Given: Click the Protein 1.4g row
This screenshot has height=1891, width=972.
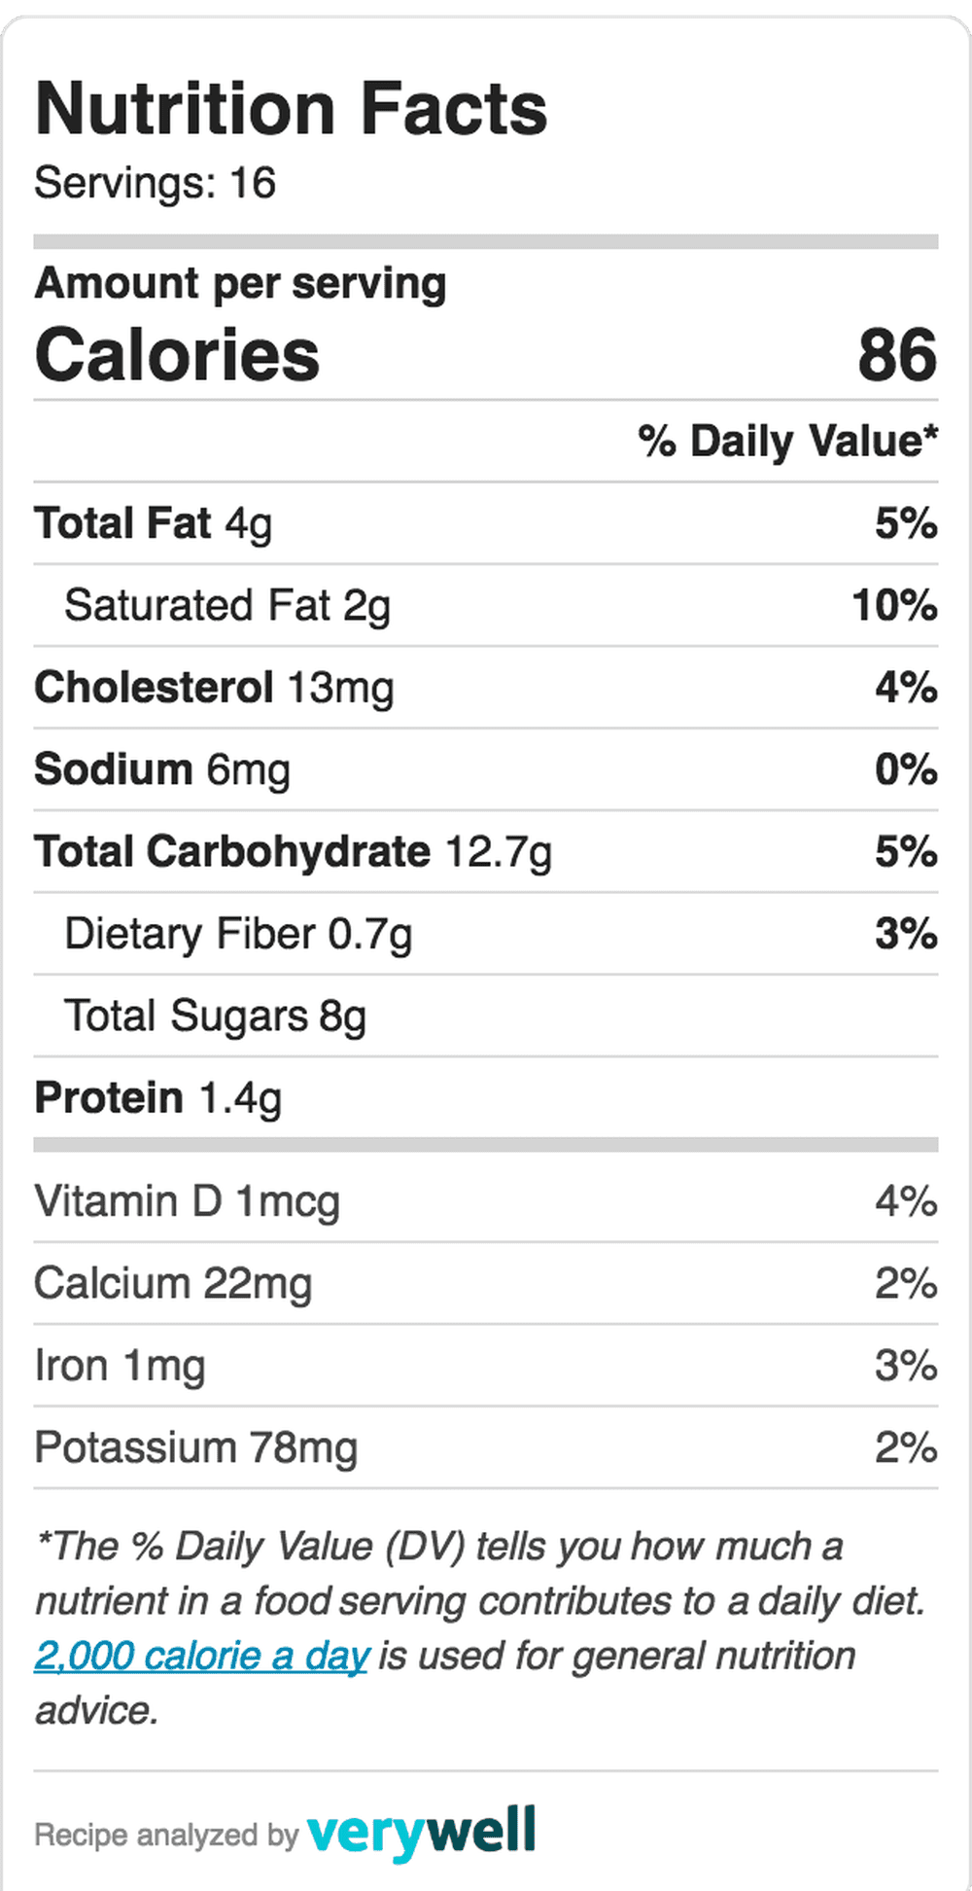Looking at the screenshot, I should 486,1097.
